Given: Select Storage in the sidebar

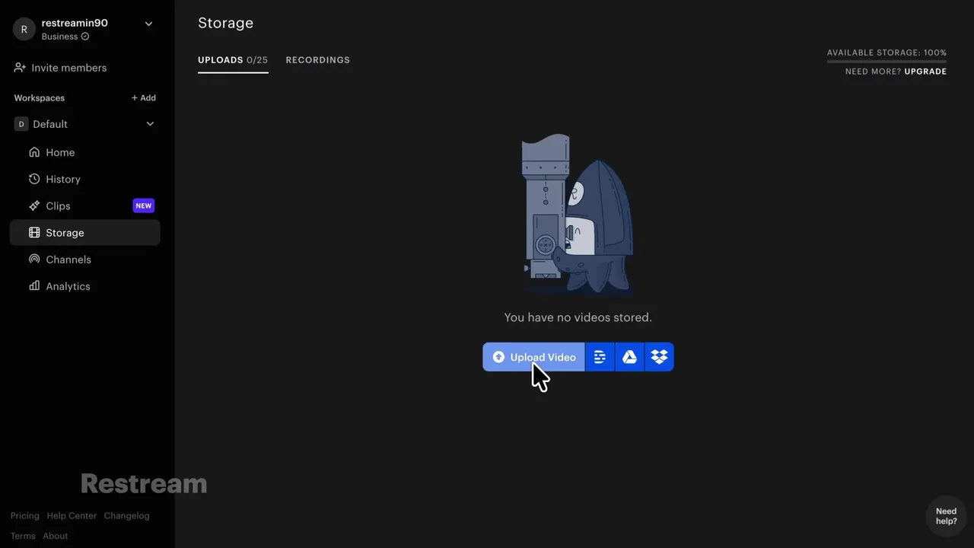Looking at the screenshot, I should click(85, 233).
